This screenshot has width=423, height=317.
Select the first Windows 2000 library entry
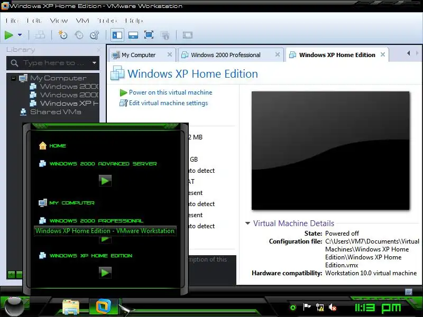[69, 87]
